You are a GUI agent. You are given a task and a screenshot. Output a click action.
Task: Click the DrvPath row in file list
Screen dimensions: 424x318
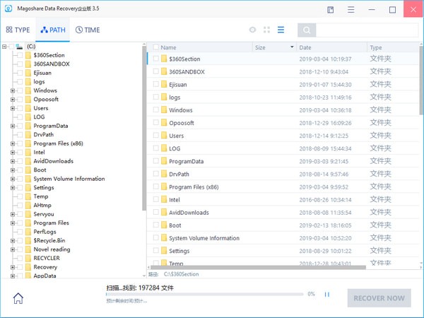pyautogui.click(x=283, y=174)
